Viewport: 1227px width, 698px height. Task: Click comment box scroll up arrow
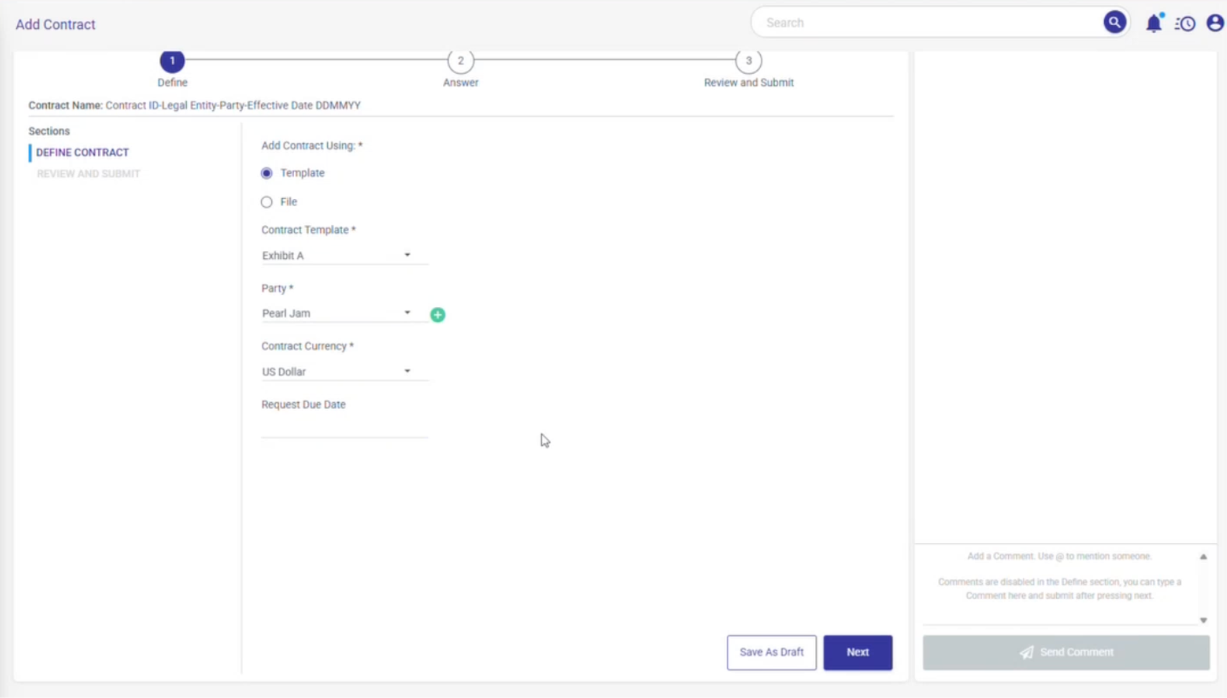[1203, 557]
